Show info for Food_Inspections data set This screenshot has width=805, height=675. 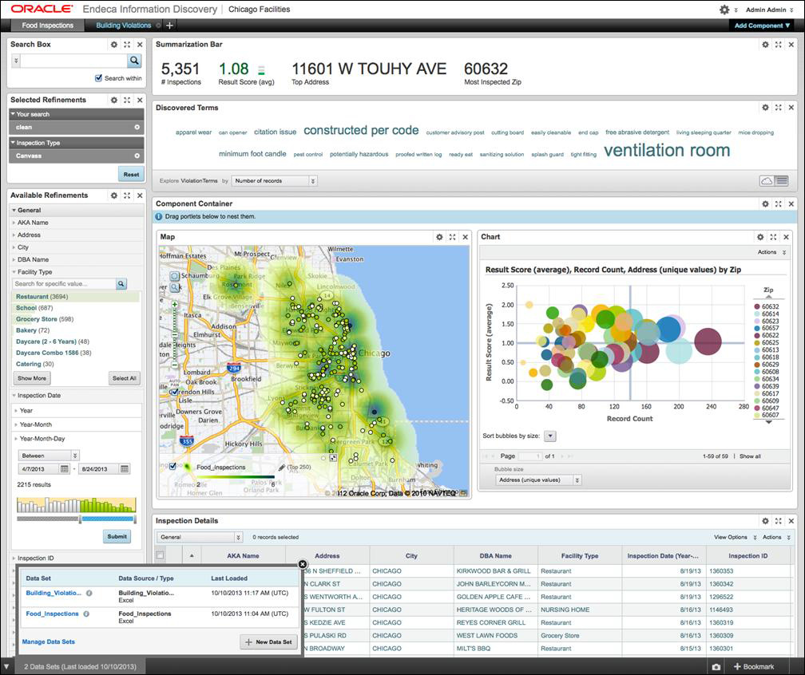click(x=86, y=614)
